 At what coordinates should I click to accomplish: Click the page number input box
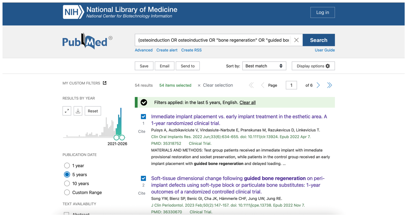(x=291, y=85)
